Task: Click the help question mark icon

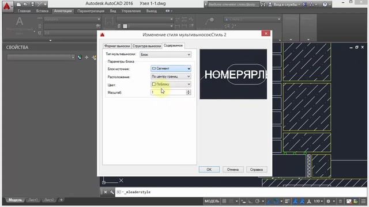Action: [325, 4]
